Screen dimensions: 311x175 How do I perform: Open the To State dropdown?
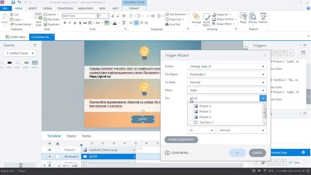coord(227,82)
